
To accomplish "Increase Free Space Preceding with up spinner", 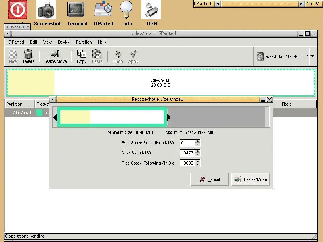I will click(x=197, y=141).
